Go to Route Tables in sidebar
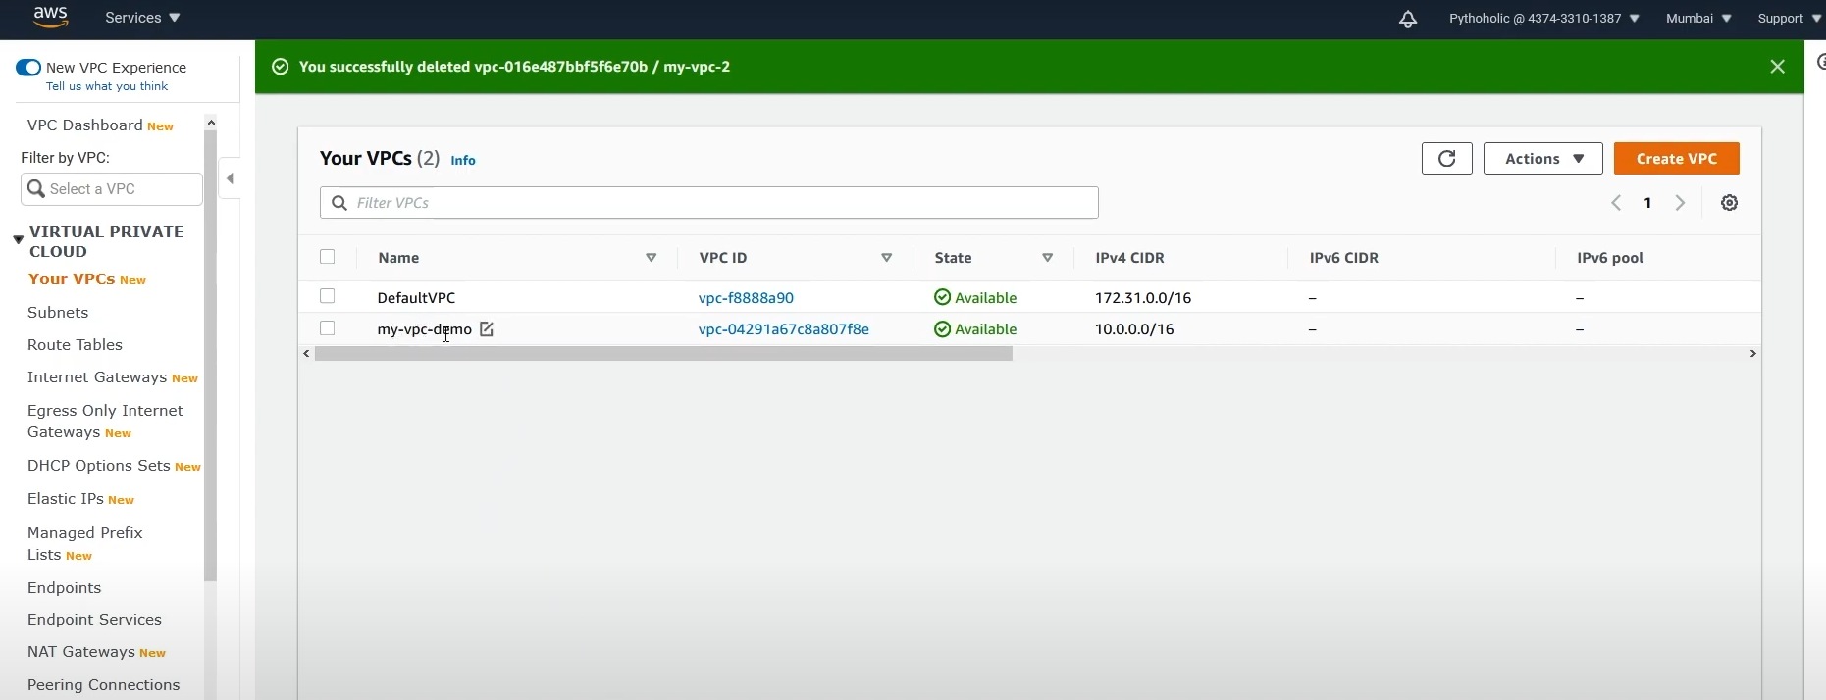The height and width of the screenshot is (700, 1826). (75, 345)
